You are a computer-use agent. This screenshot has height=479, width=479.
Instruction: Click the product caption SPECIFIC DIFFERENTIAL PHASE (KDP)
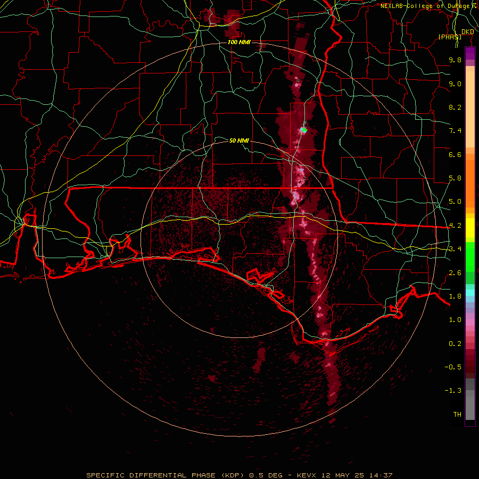[164, 475]
